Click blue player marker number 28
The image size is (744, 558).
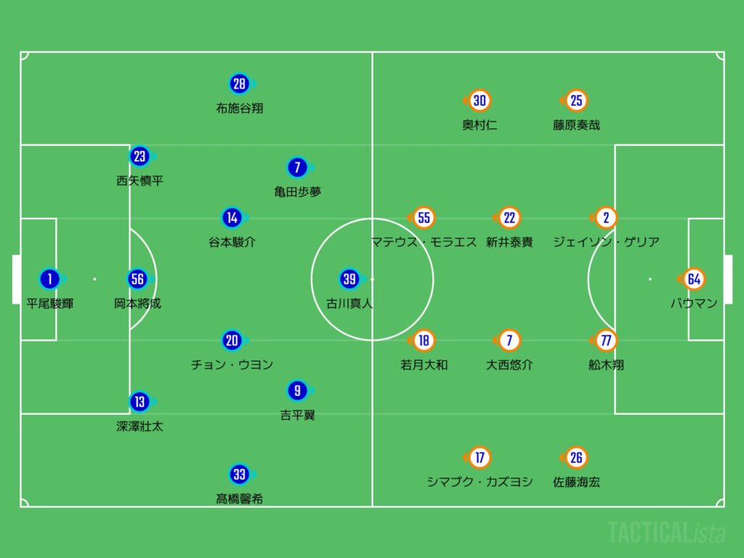click(x=239, y=84)
